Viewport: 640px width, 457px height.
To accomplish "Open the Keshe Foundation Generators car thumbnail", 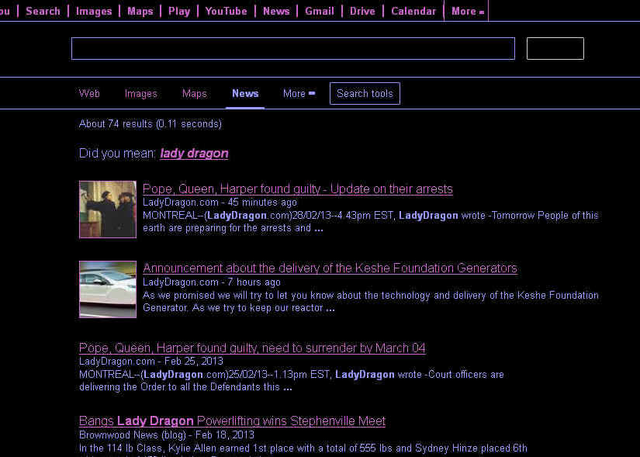I will [108, 289].
